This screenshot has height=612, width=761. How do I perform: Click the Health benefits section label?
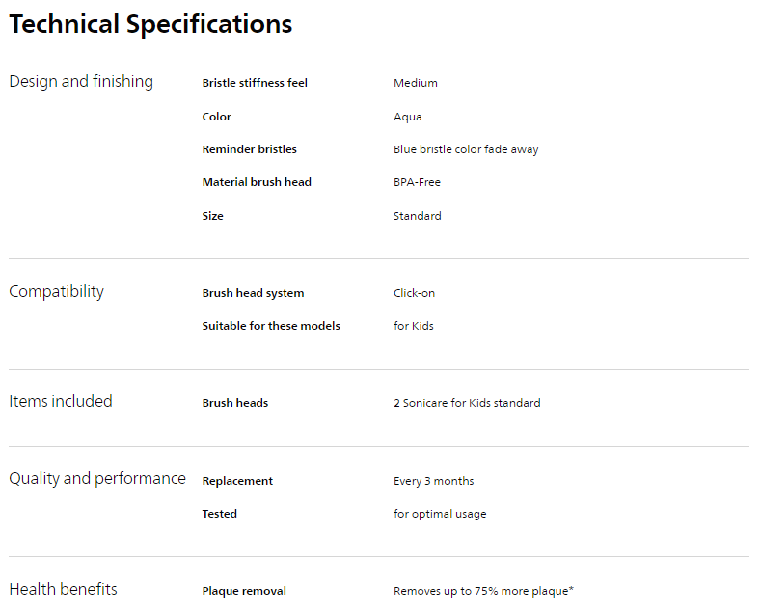pos(63,589)
